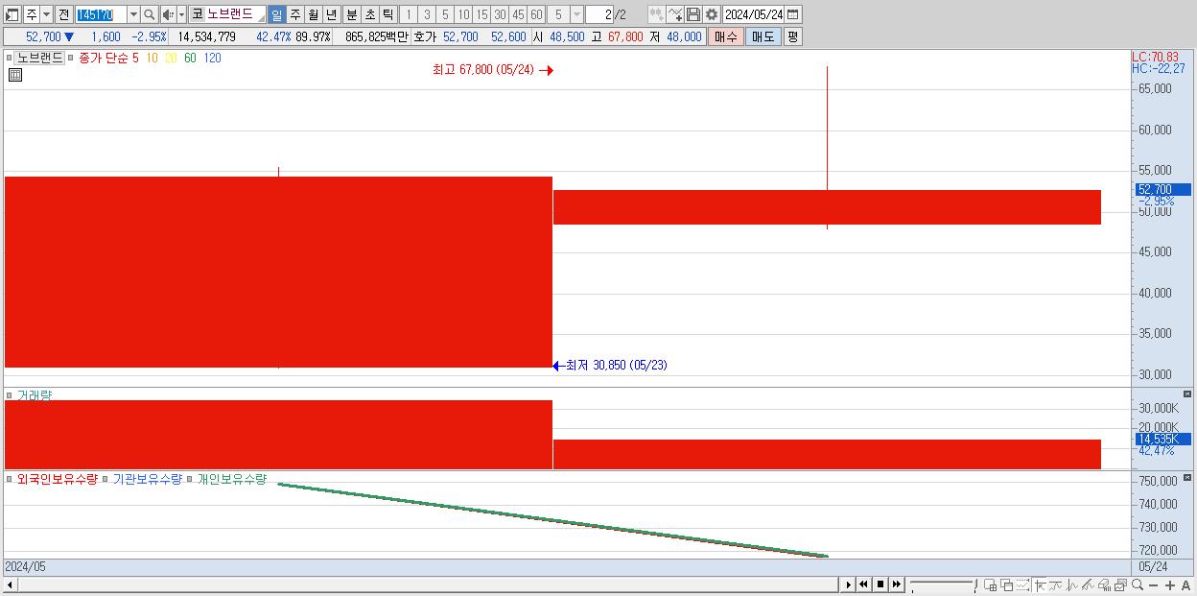The image size is (1197, 596).
Task: Click the 평 button next to 매도
Action: coord(792,36)
